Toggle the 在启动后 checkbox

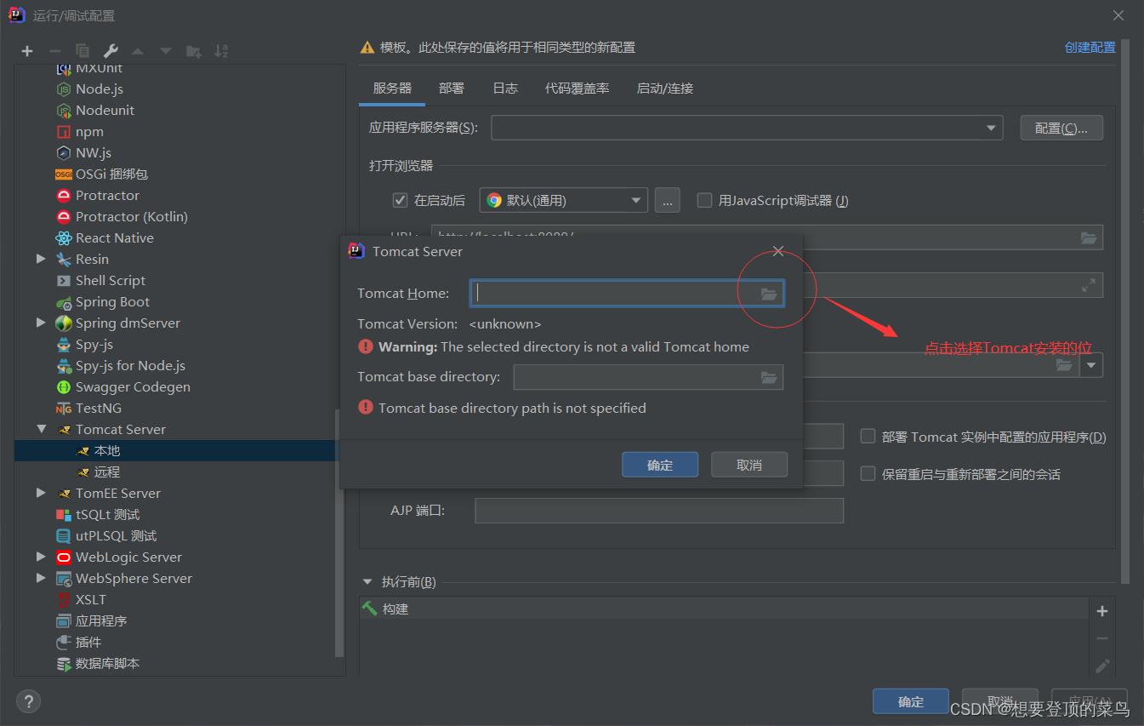pyautogui.click(x=400, y=200)
